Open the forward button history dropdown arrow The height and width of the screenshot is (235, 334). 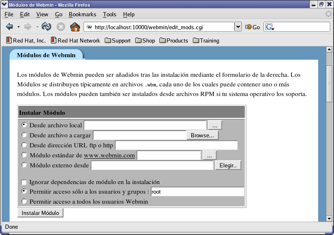[x=37, y=27]
